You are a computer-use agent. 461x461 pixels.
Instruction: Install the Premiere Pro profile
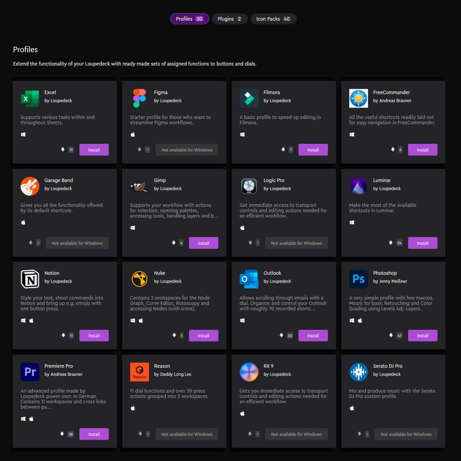pyautogui.click(x=94, y=434)
